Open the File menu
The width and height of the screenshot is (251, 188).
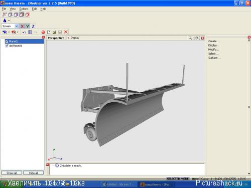coord(4,9)
